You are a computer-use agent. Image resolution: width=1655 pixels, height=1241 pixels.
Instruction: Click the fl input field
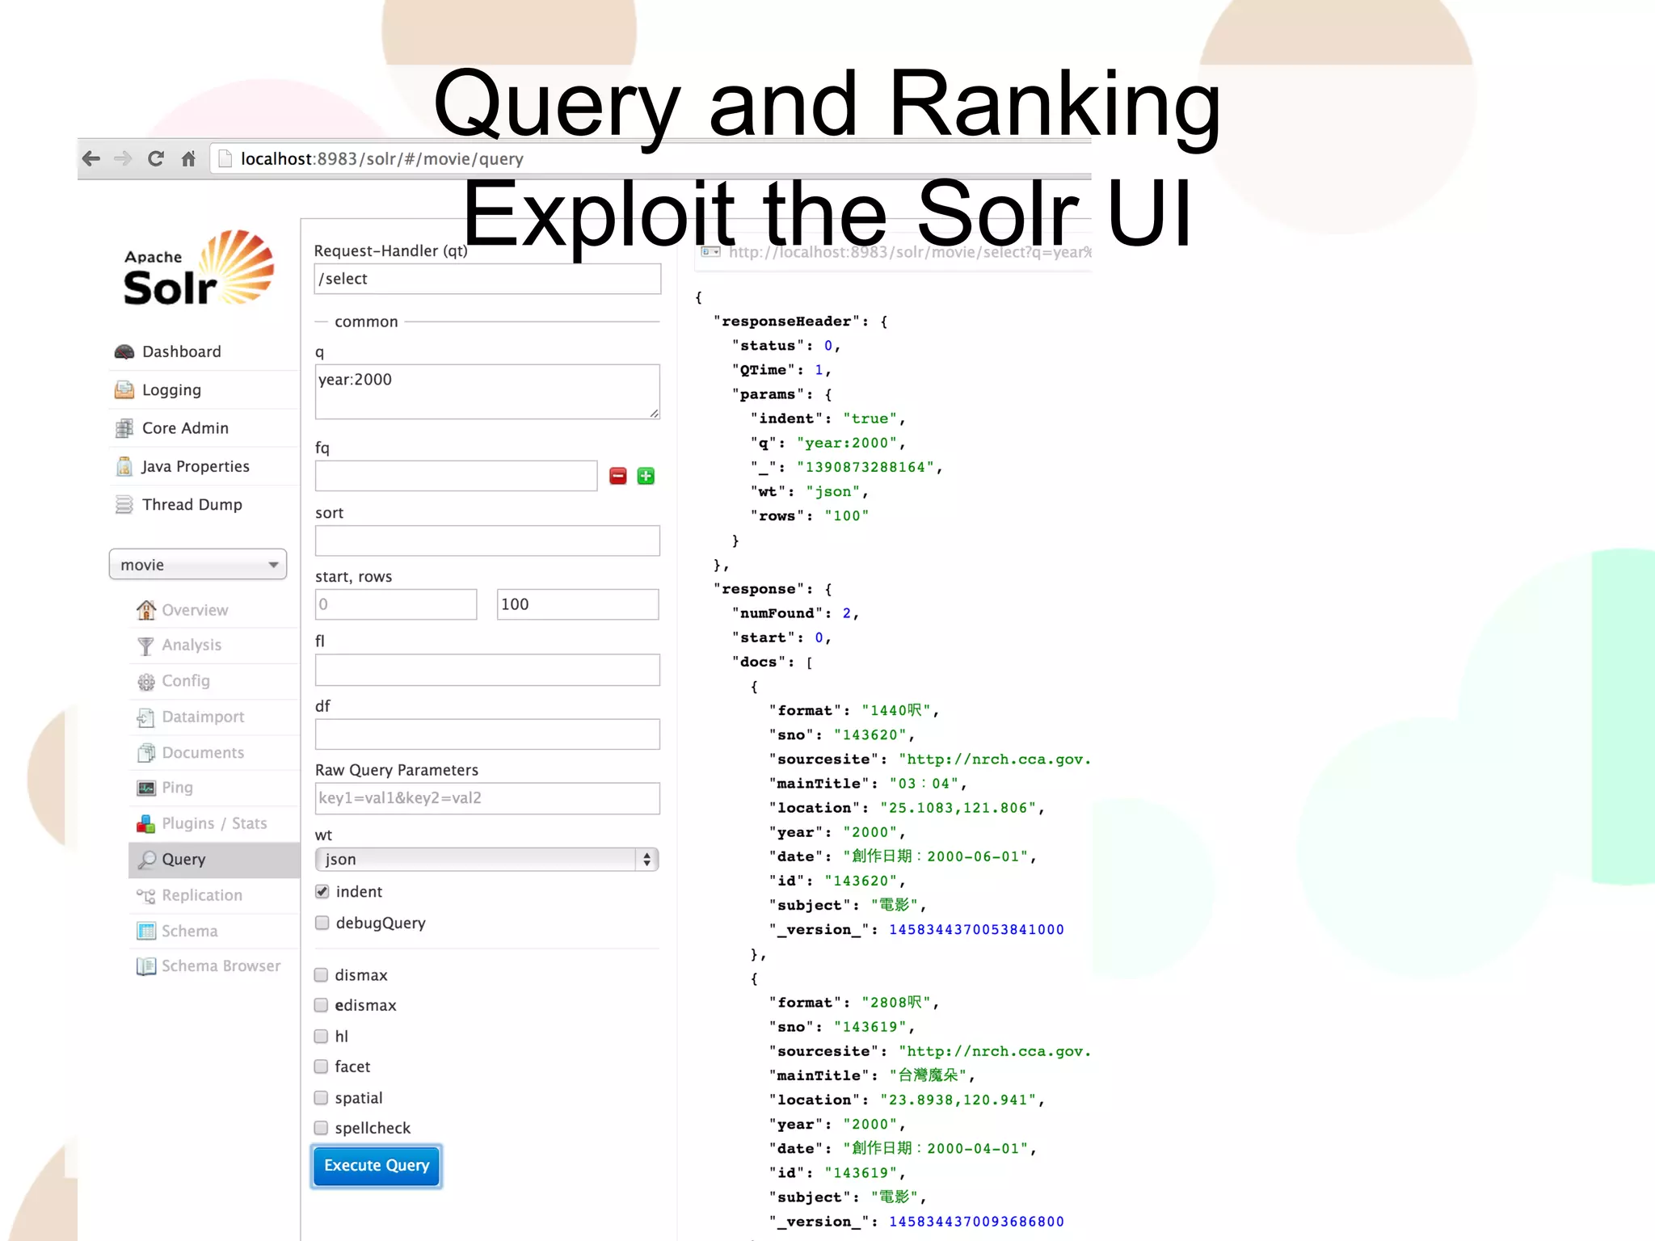pos(487,670)
